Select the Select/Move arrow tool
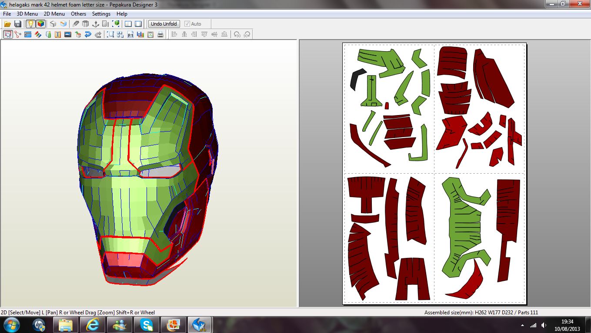 point(8,34)
